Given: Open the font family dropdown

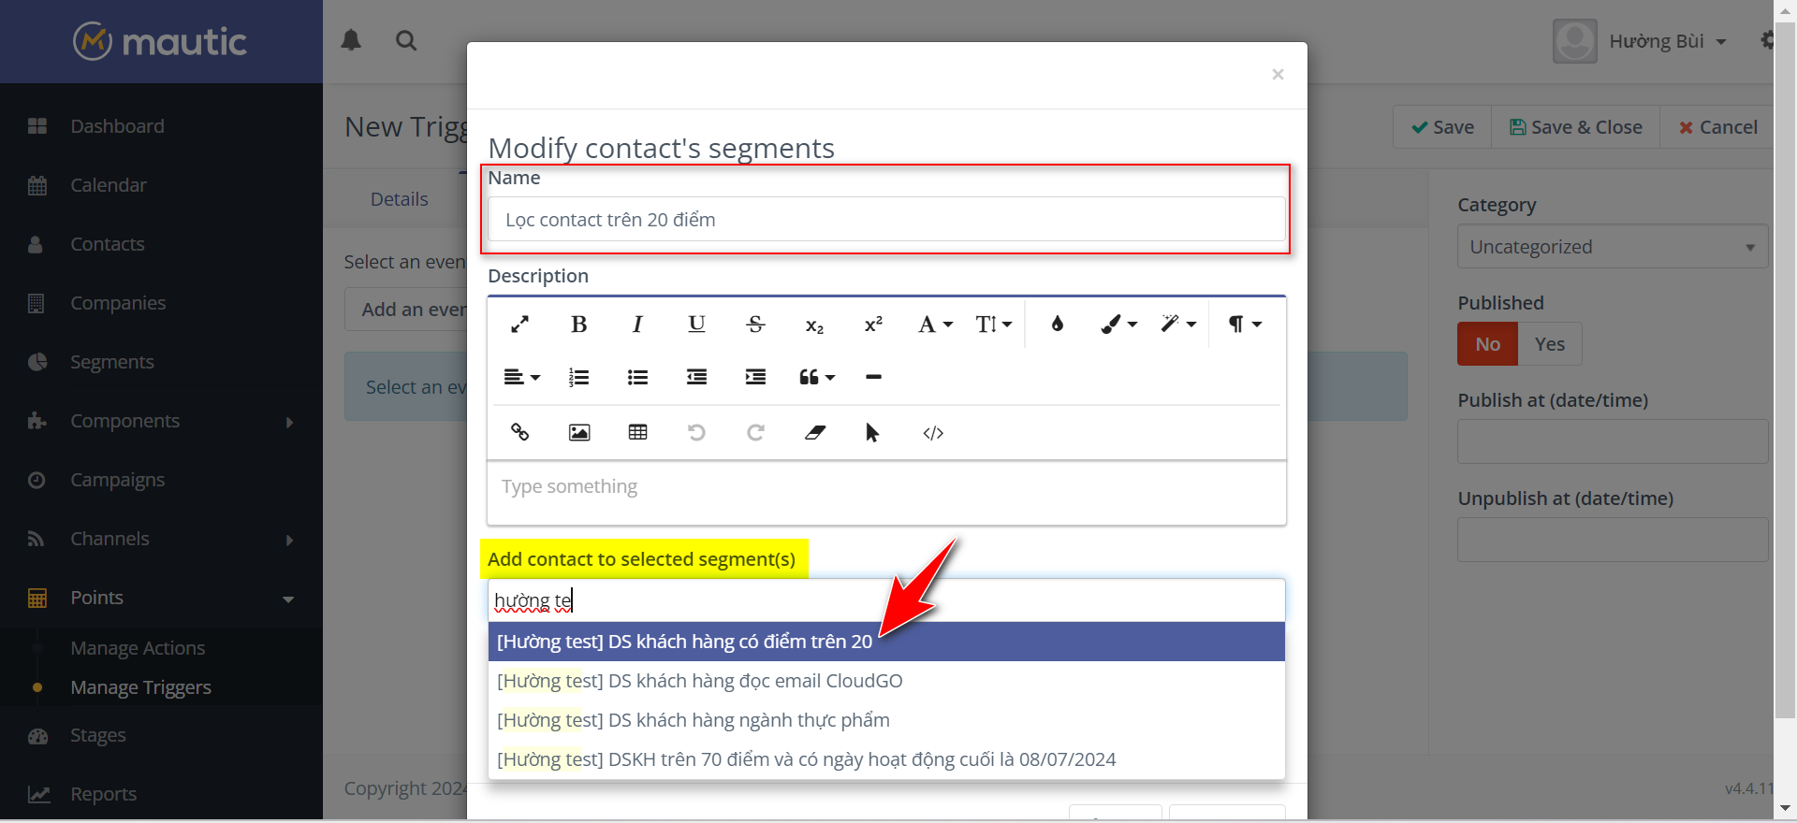Looking at the screenshot, I should [934, 325].
